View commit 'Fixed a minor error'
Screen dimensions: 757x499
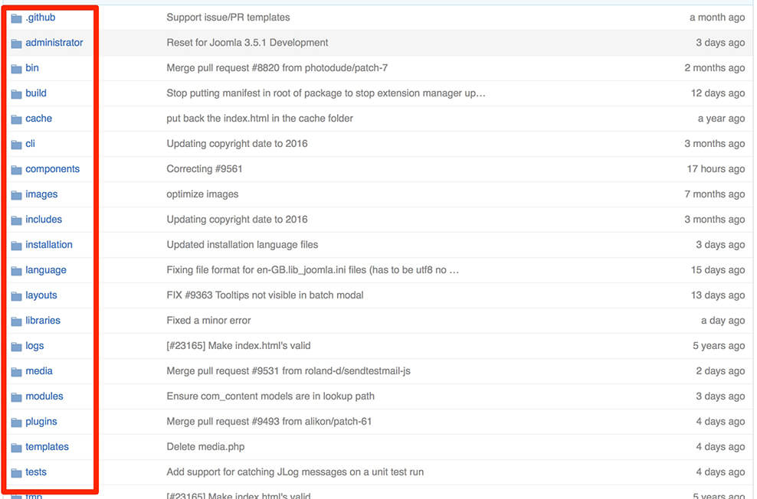click(x=208, y=321)
